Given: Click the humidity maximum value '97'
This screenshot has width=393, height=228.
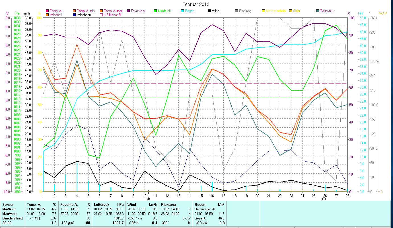Looking at the screenshot, I should [x=88, y=214].
